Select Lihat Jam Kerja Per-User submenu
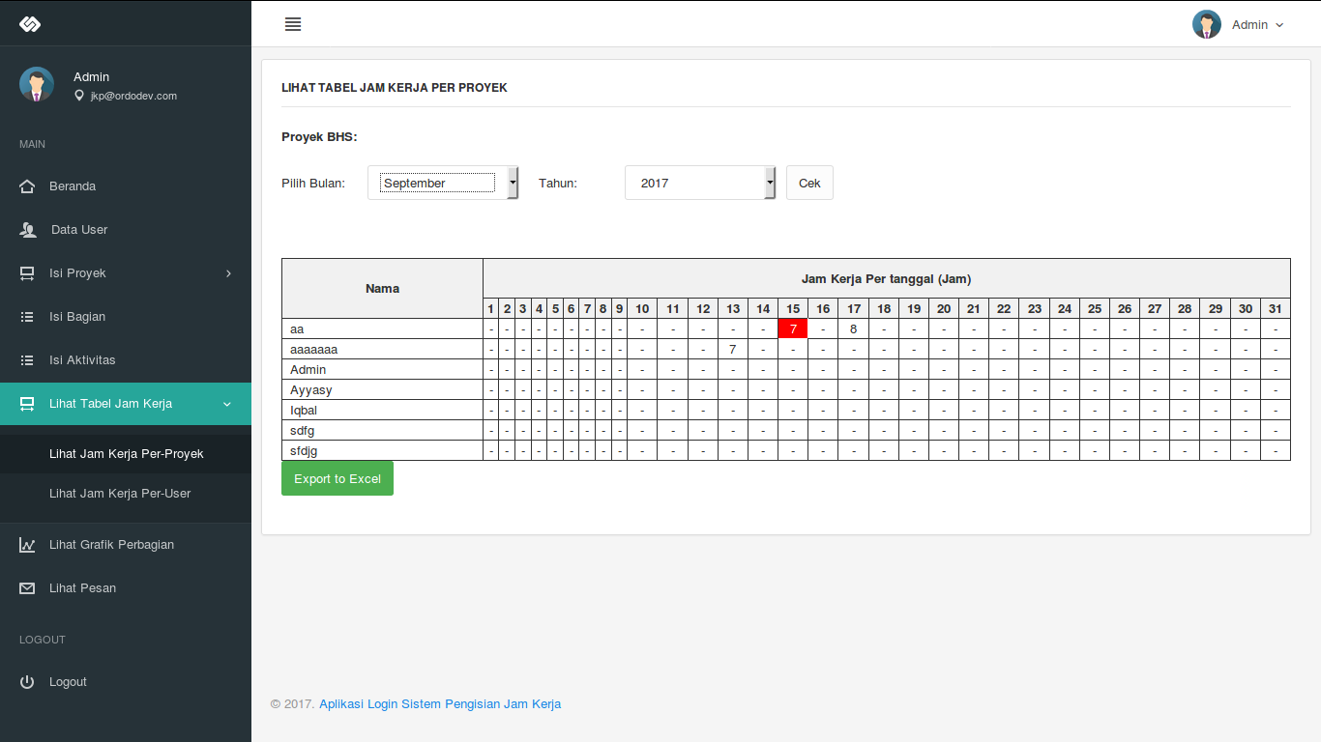Image resolution: width=1321 pixels, height=742 pixels. pos(126,494)
